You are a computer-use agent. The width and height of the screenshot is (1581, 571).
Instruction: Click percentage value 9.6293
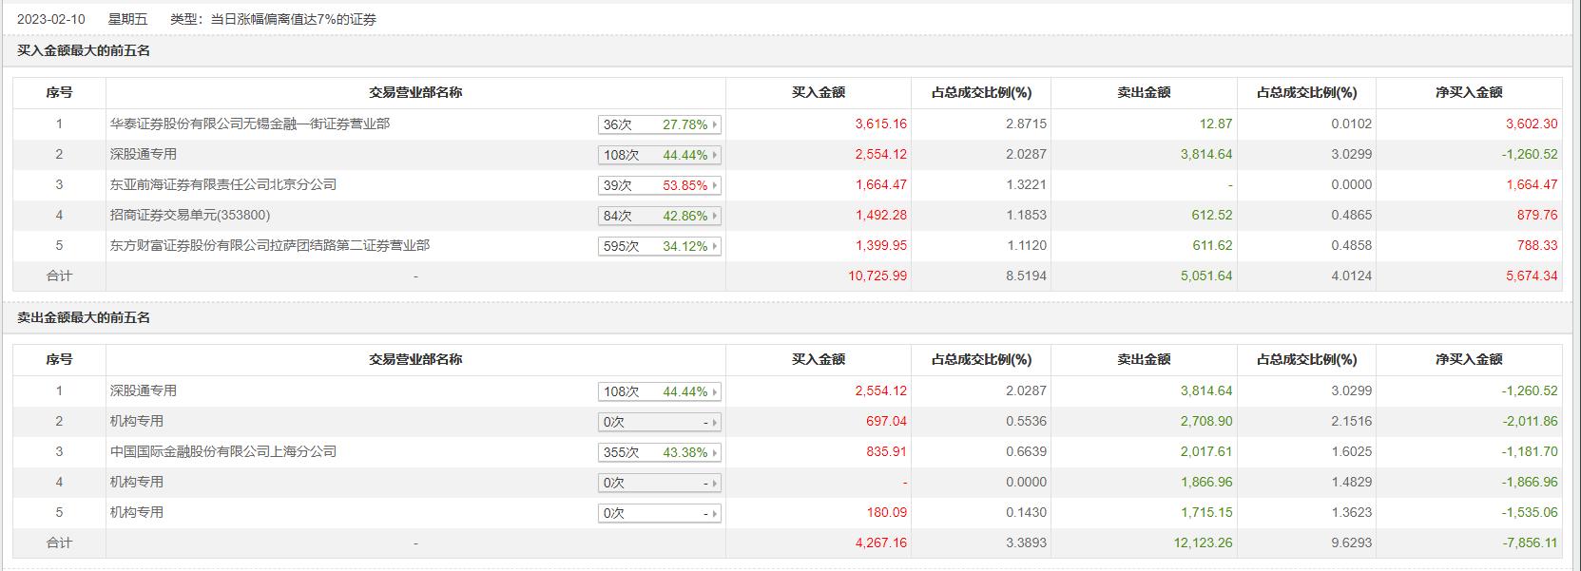(1351, 542)
